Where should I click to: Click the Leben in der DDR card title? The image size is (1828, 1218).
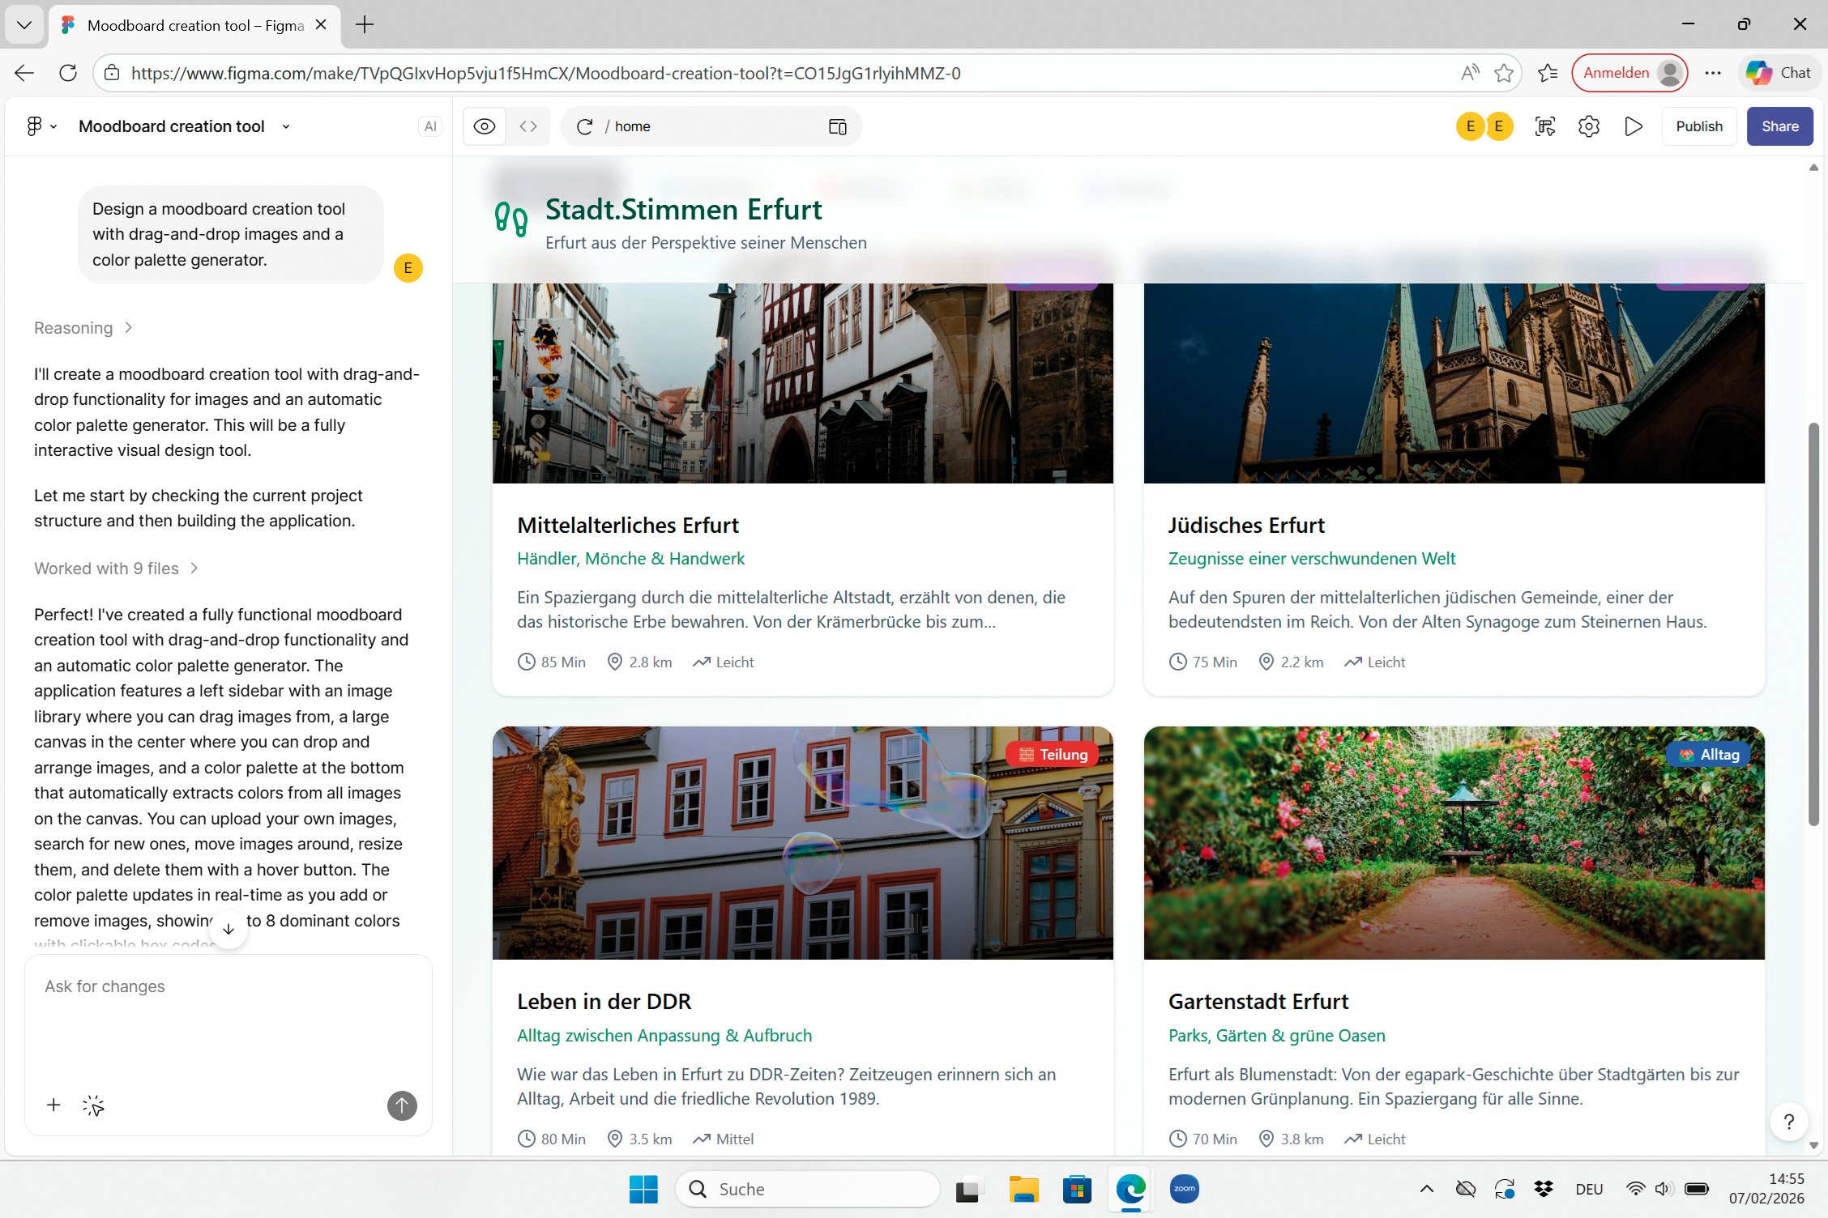604,1001
